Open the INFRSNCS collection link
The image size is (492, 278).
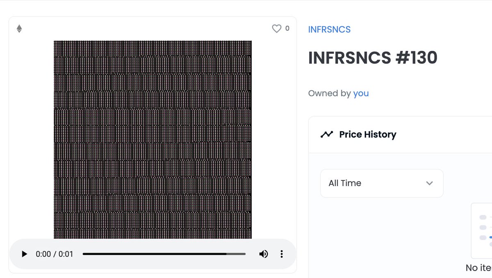(330, 30)
